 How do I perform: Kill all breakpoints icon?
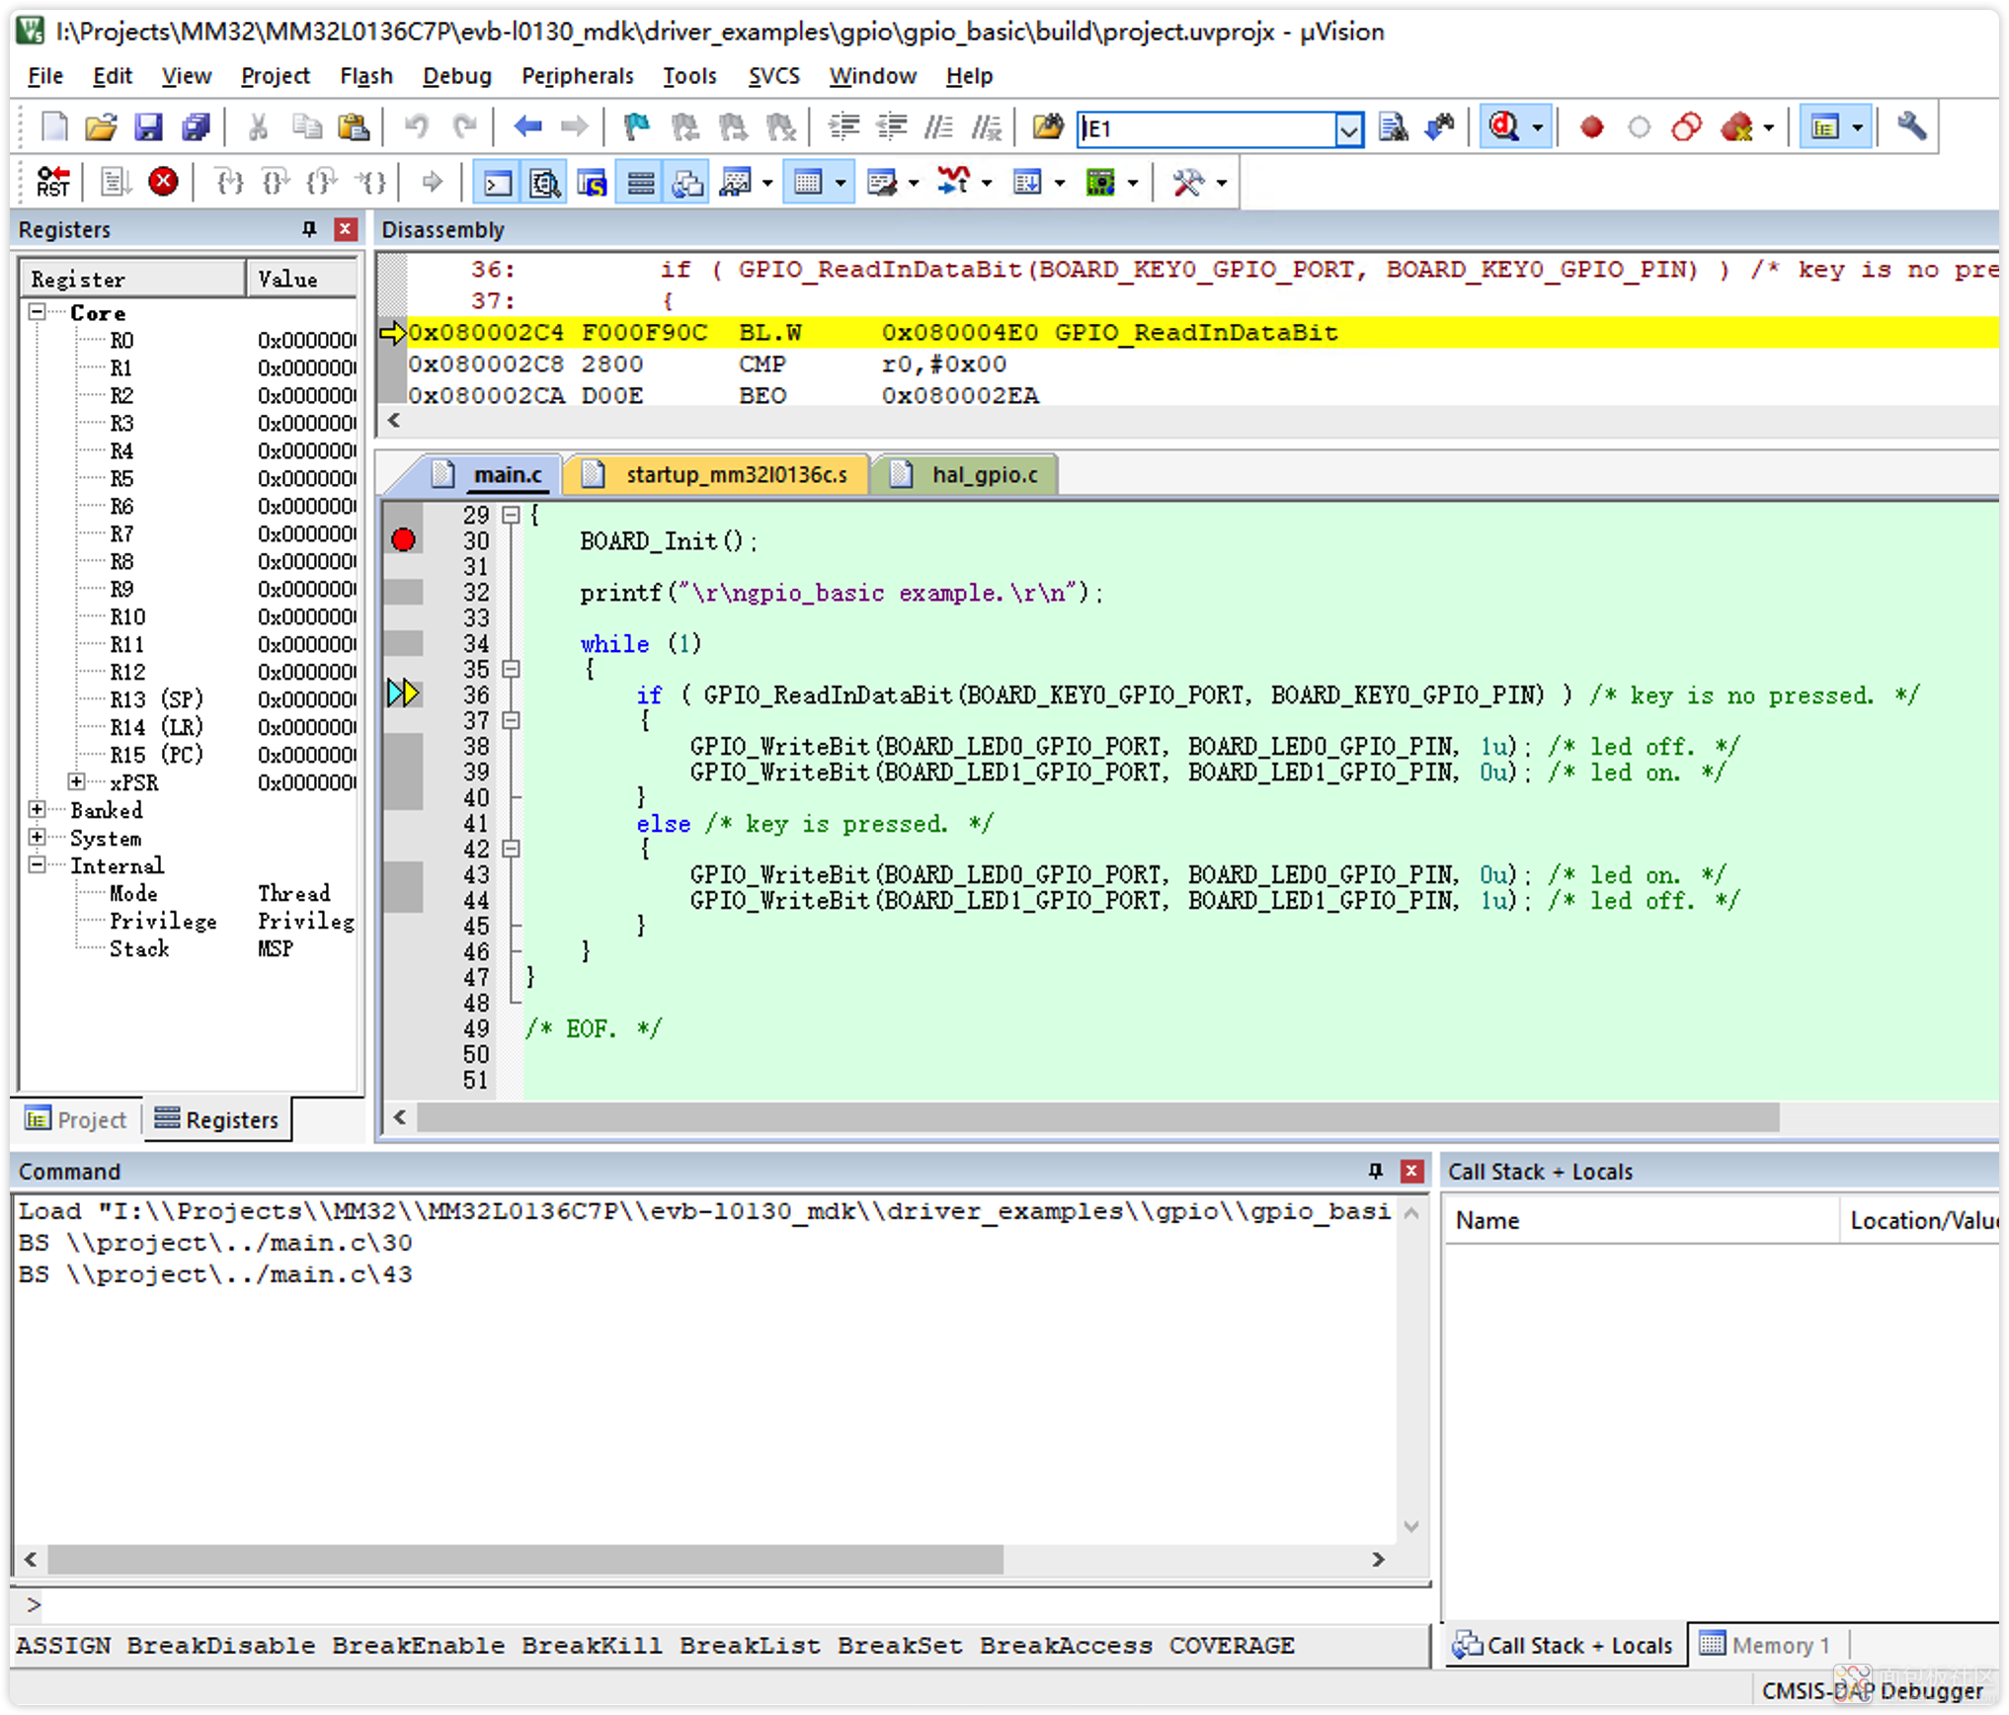tap(1735, 127)
